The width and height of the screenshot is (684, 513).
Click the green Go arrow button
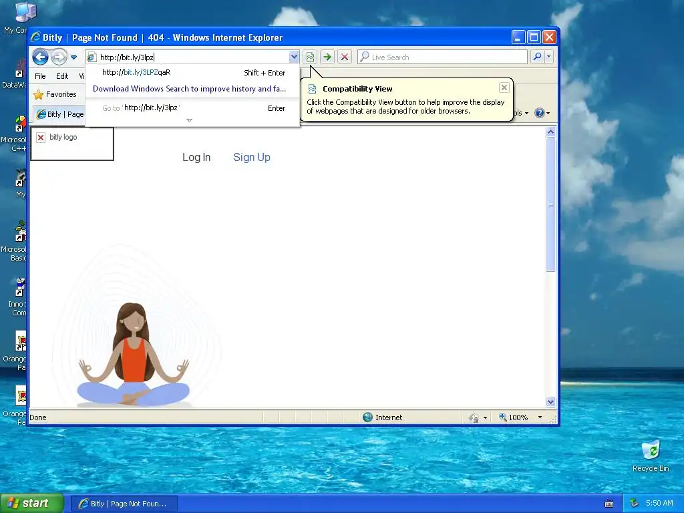pos(327,57)
